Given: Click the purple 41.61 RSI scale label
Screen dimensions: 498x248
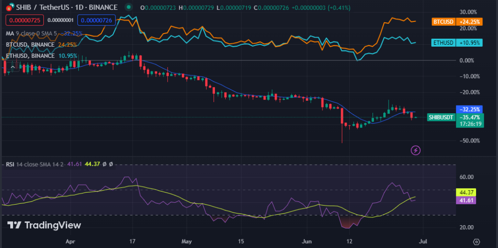Looking at the screenshot, I should click(x=465, y=200).
